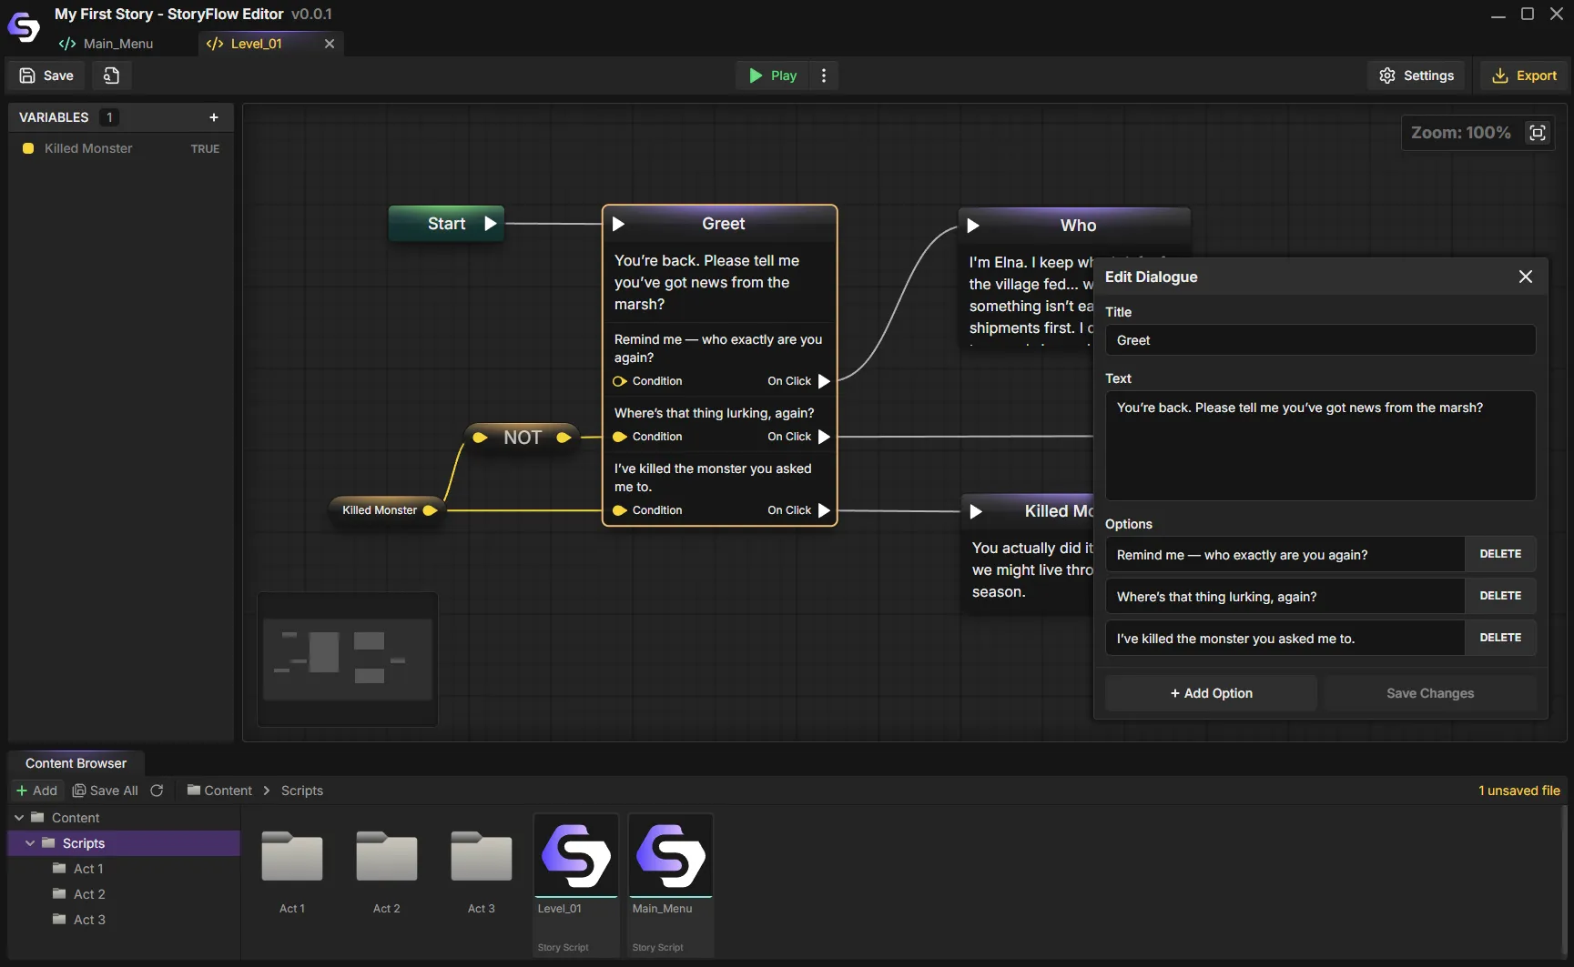Screen dimensions: 1574x967
Task: Open the three-dot menu beside the Play button
Action: coord(823,76)
